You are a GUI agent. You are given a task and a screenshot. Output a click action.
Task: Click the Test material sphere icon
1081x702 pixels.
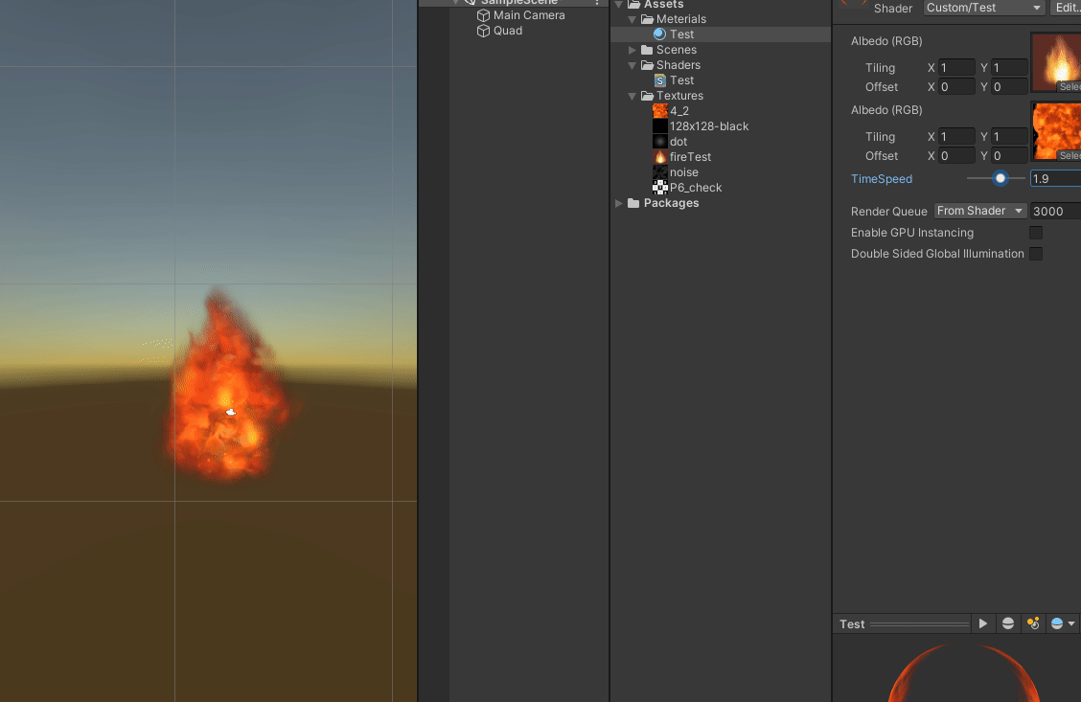click(x=659, y=34)
